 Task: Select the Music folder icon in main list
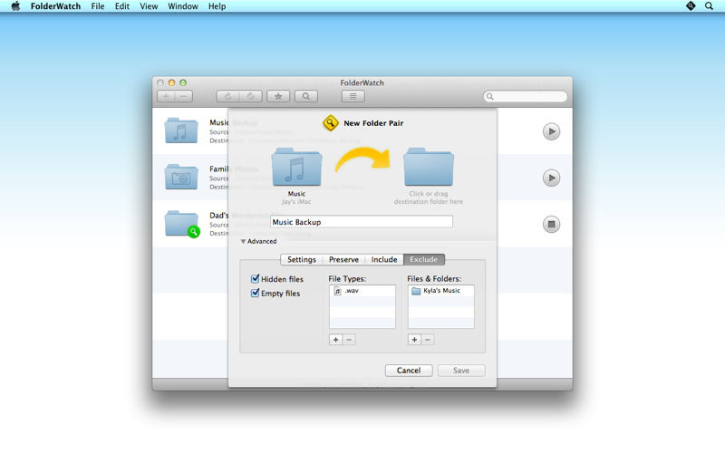coord(181,130)
